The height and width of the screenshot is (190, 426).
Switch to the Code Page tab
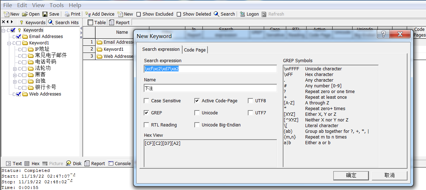coord(195,50)
